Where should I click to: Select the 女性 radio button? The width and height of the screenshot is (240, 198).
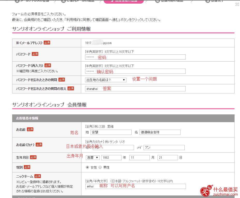[x=87, y=167]
